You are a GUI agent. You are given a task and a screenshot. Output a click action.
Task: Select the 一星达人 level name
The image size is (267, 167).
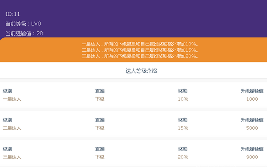point(12,99)
